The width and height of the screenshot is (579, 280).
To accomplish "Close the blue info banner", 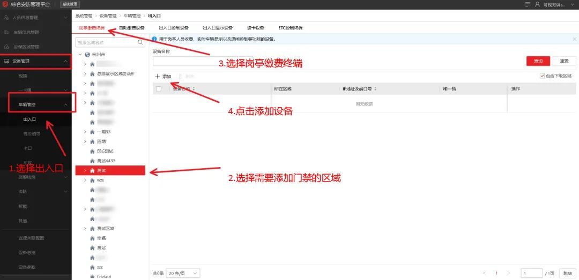I will click(x=574, y=39).
